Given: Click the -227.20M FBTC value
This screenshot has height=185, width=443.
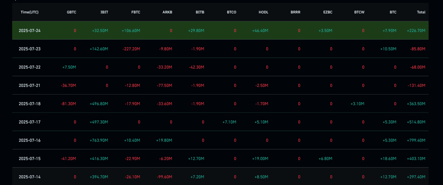Looking at the screenshot, I should (x=131, y=49).
